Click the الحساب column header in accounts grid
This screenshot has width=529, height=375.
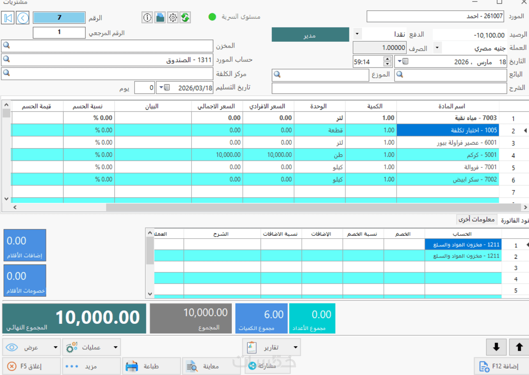tap(463, 234)
